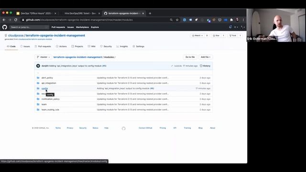Viewport: 306px width, 172px height.
Task: Click the browser address bar URL
Action: tap(79, 20)
